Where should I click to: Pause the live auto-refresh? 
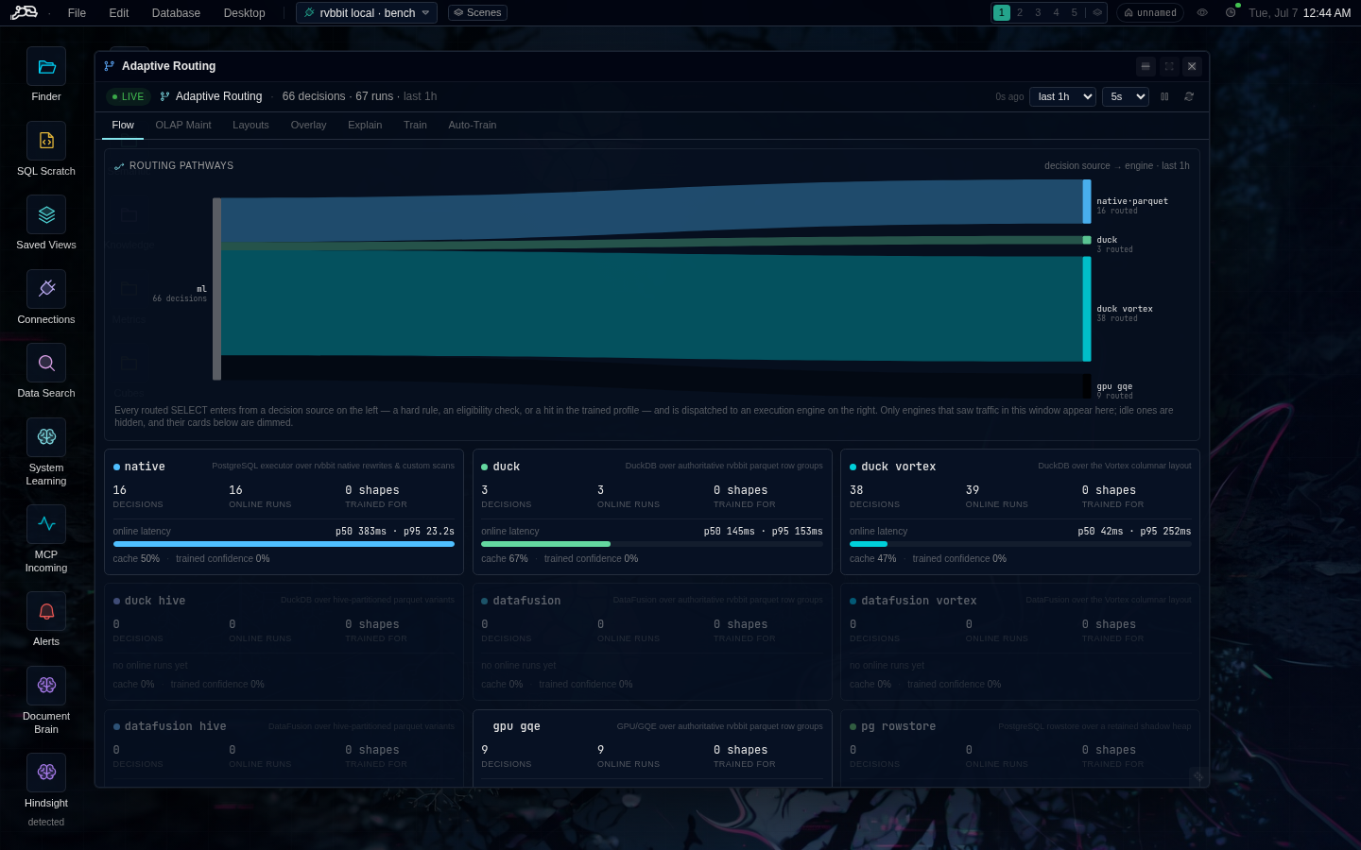click(x=1164, y=96)
